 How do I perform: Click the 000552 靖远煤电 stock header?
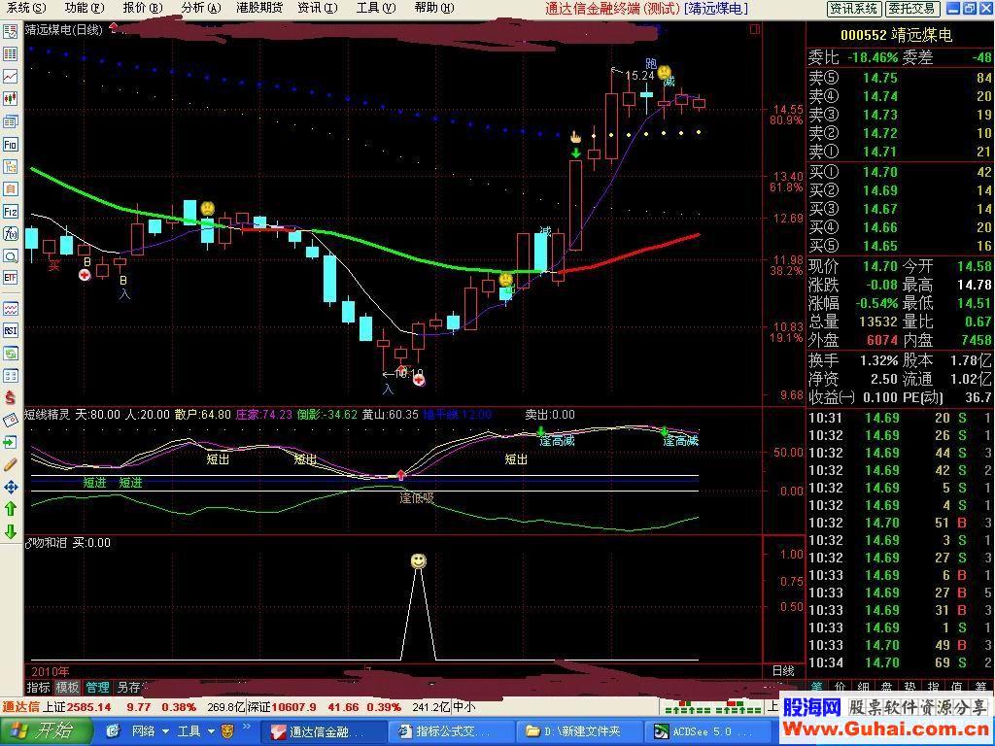coord(896,35)
